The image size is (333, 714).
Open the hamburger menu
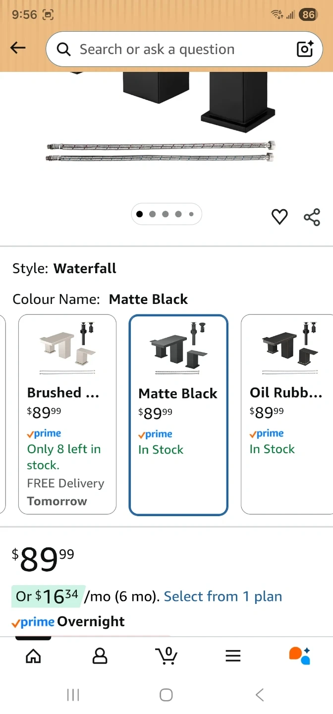(x=233, y=655)
